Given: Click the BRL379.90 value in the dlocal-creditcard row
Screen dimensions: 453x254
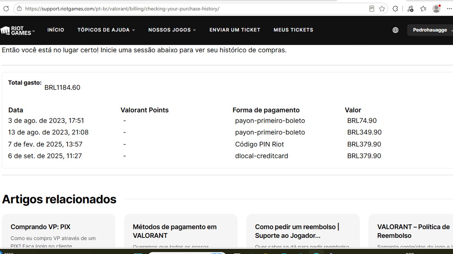Looking at the screenshot, I should click(x=364, y=156).
